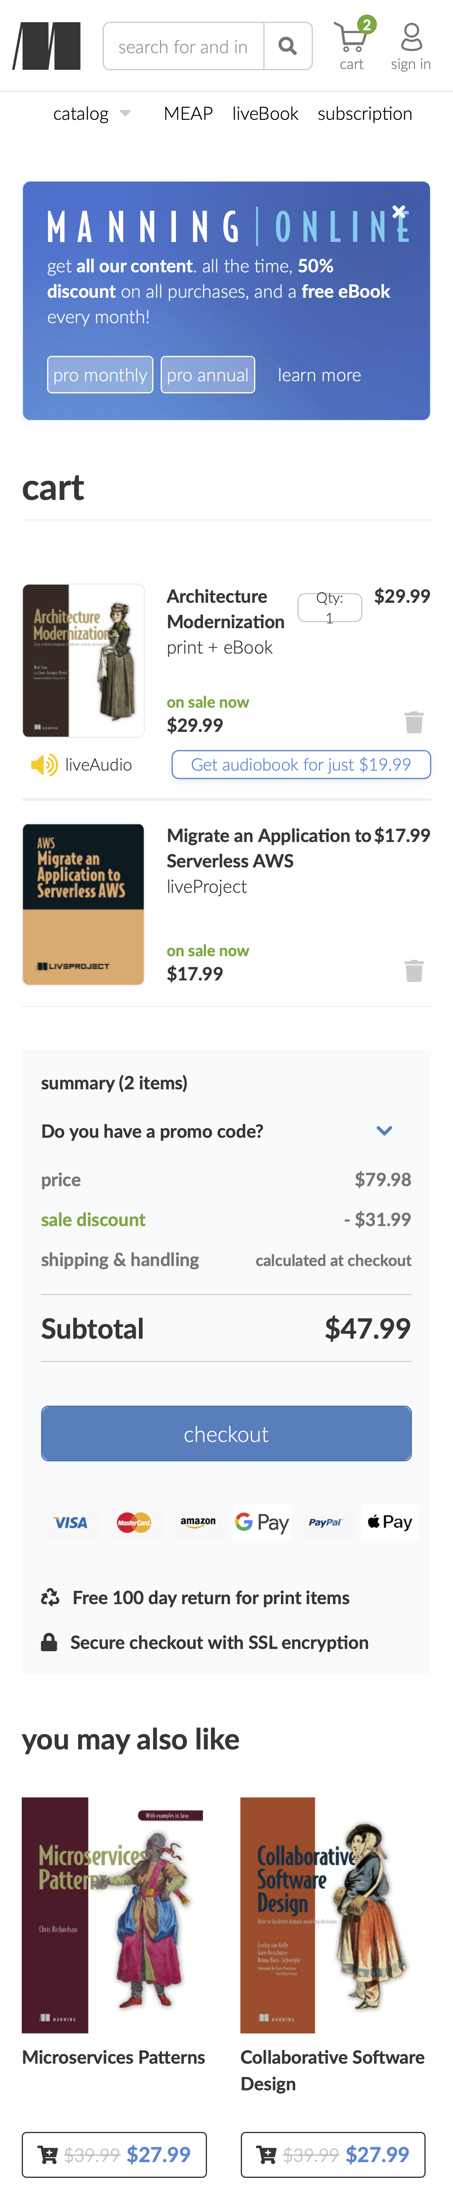The height and width of the screenshot is (2192, 453).
Task: Open the subscription menu item
Action: [364, 114]
